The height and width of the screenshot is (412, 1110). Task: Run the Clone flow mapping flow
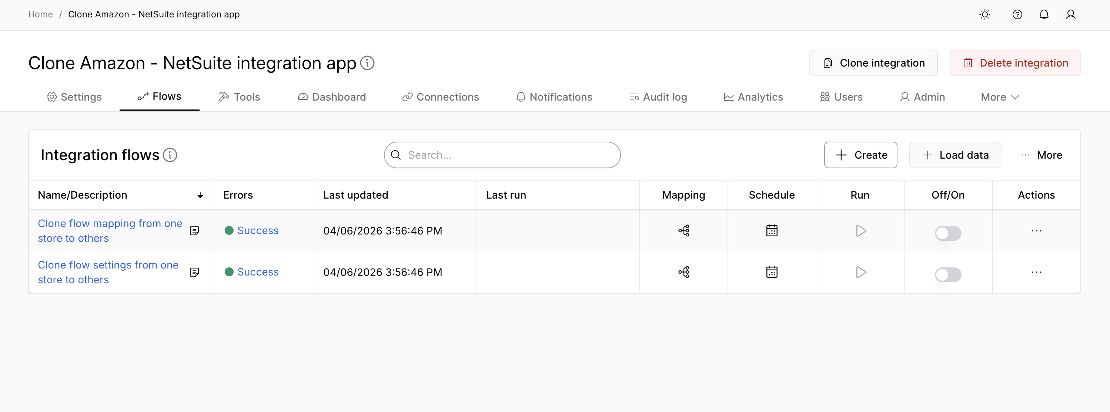[x=860, y=231]
